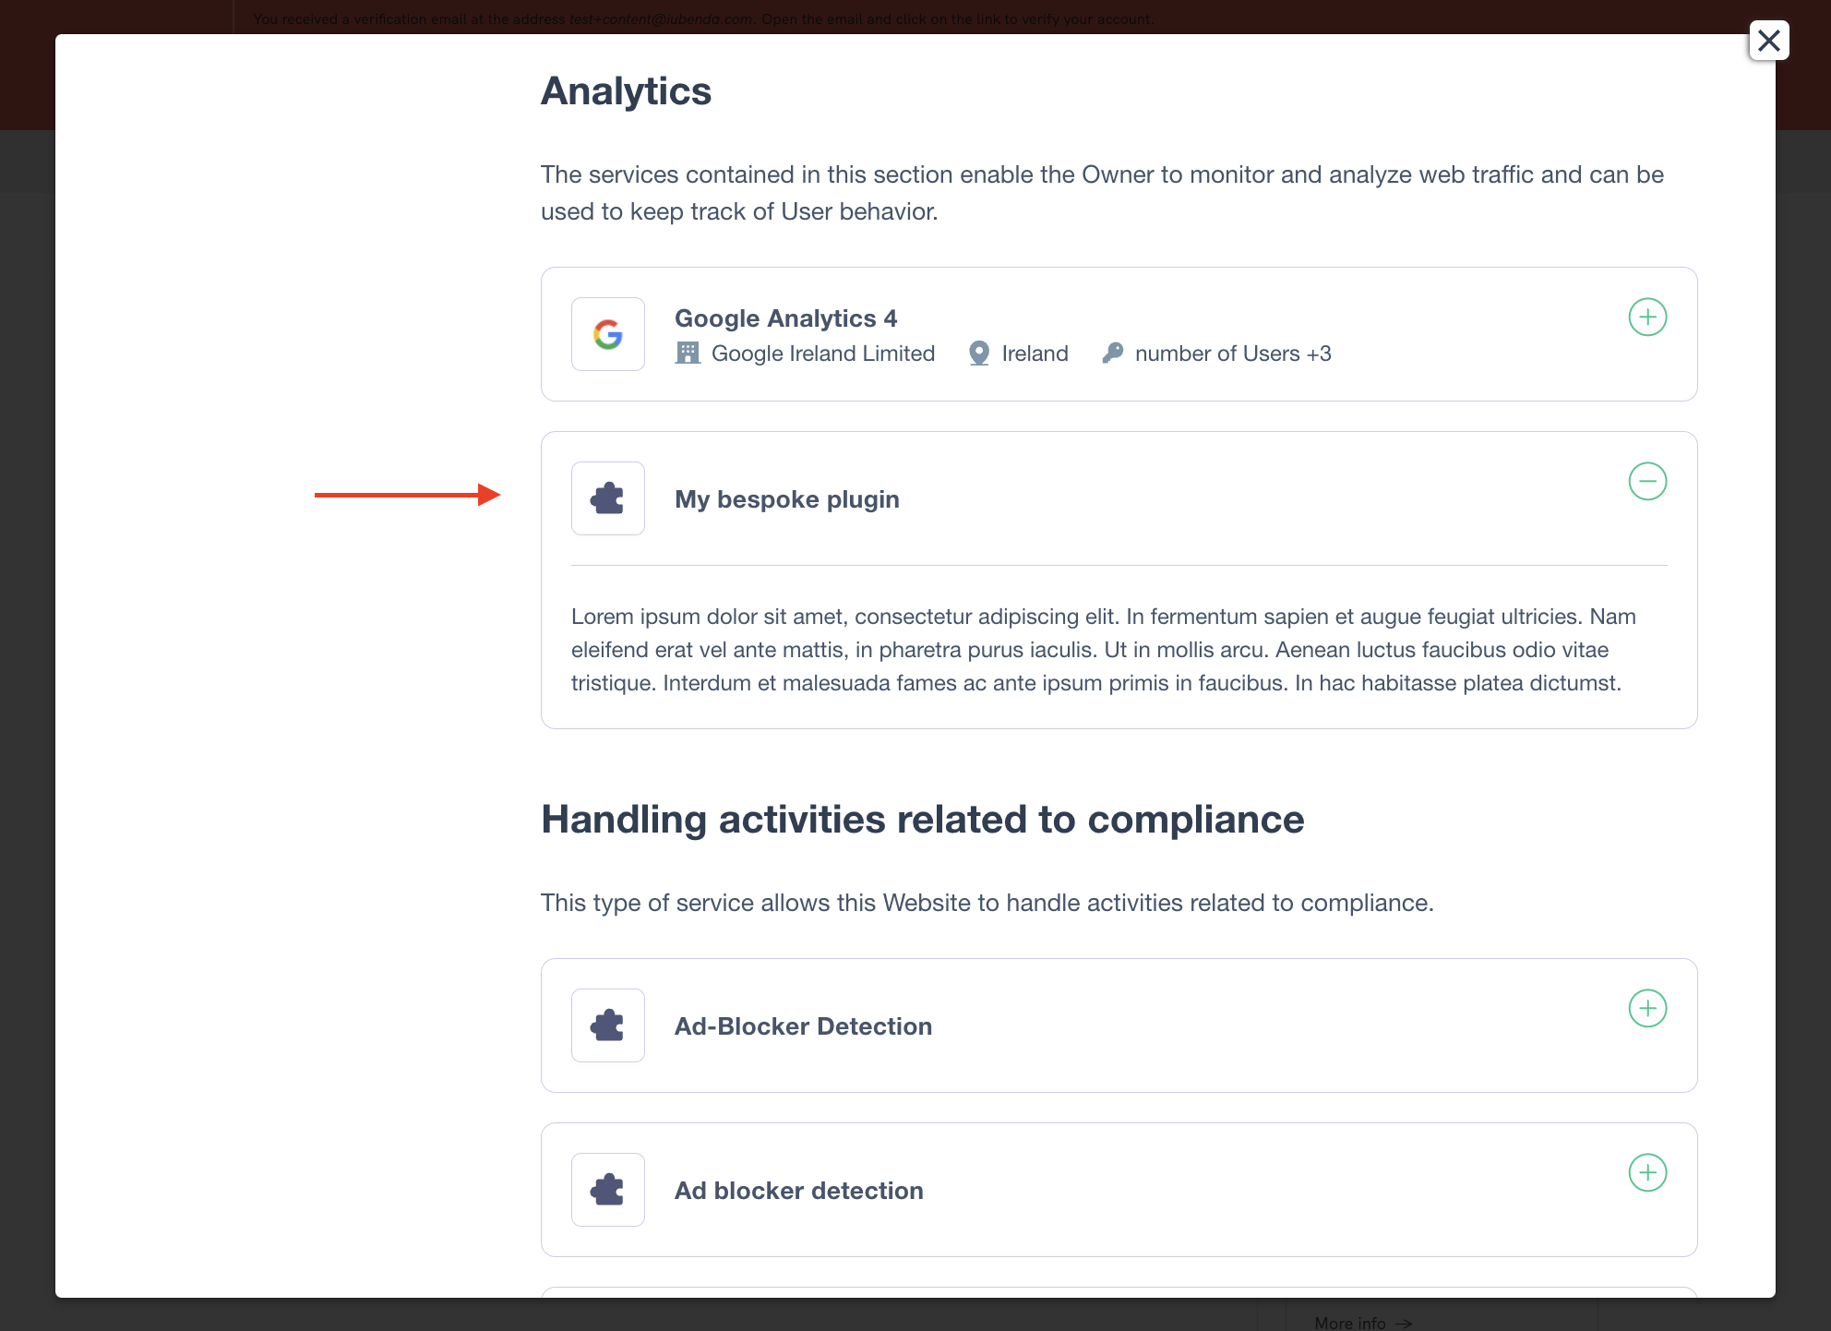
Task: Click the location pin icon next to Ireland
Action: [977, 353]
